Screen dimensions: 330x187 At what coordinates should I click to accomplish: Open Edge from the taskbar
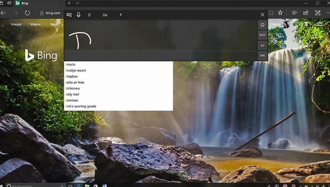pos(79,186)
